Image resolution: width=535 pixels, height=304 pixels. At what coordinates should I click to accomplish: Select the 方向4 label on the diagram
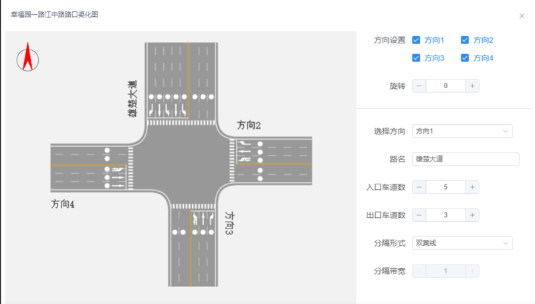pos(63,204)
